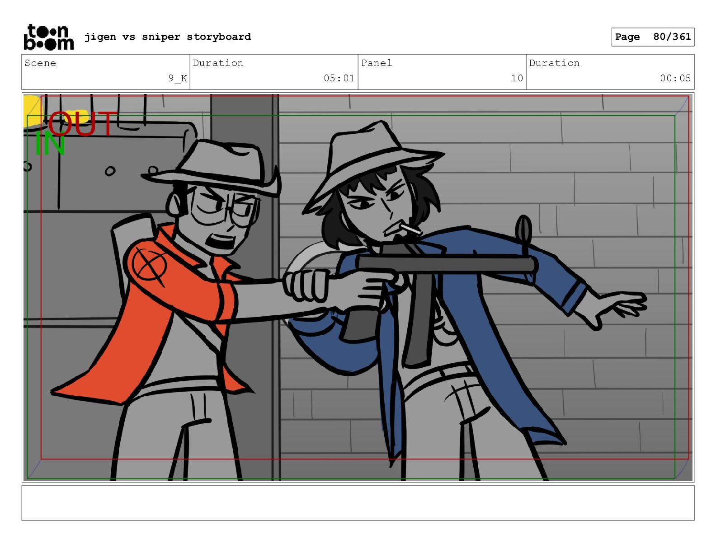Select the scene name "9_K"

(x=178, y=78)
